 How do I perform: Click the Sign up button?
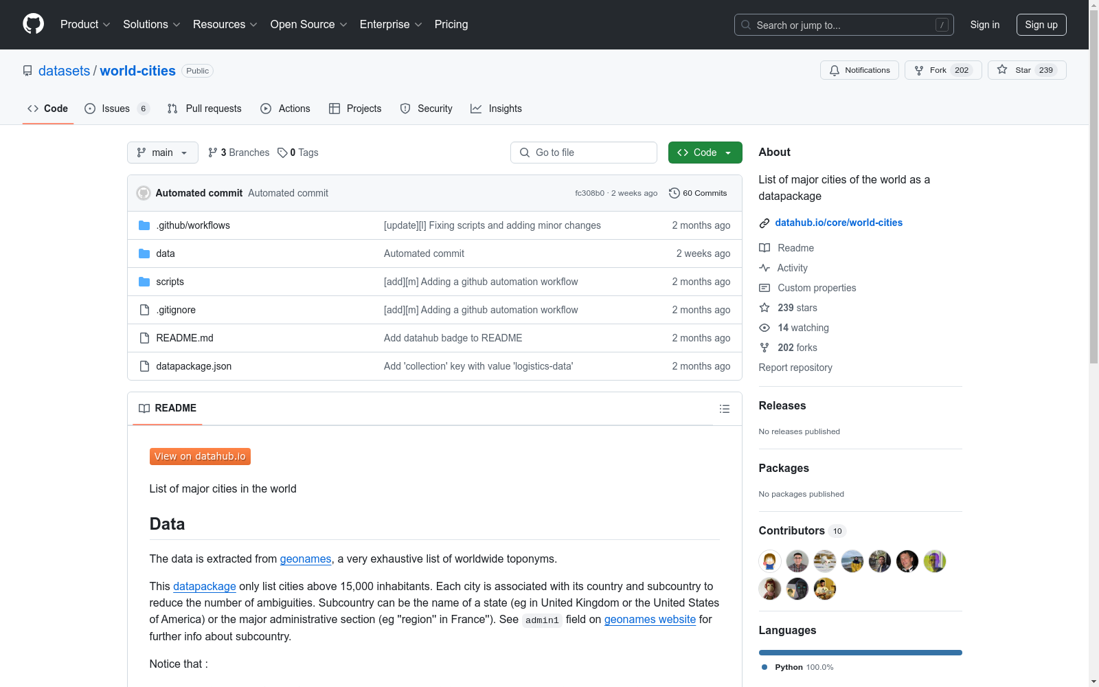[x=1041, y=25]
